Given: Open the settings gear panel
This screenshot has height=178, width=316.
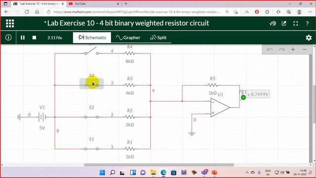Looking at the screenshot, I should pos(309,38).
